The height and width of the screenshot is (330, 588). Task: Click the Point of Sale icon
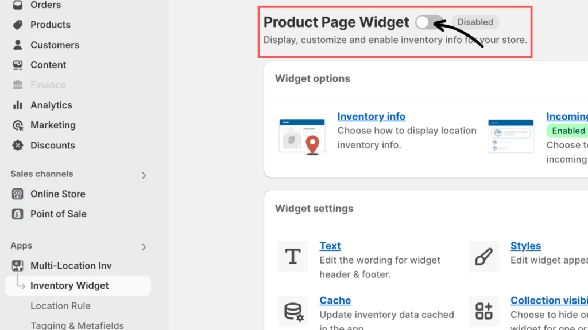point(18,214)
